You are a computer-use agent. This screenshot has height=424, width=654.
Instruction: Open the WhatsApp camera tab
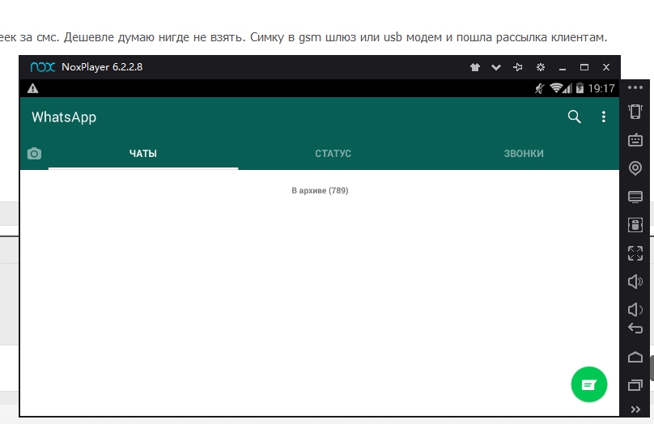[x=34, y=154]
